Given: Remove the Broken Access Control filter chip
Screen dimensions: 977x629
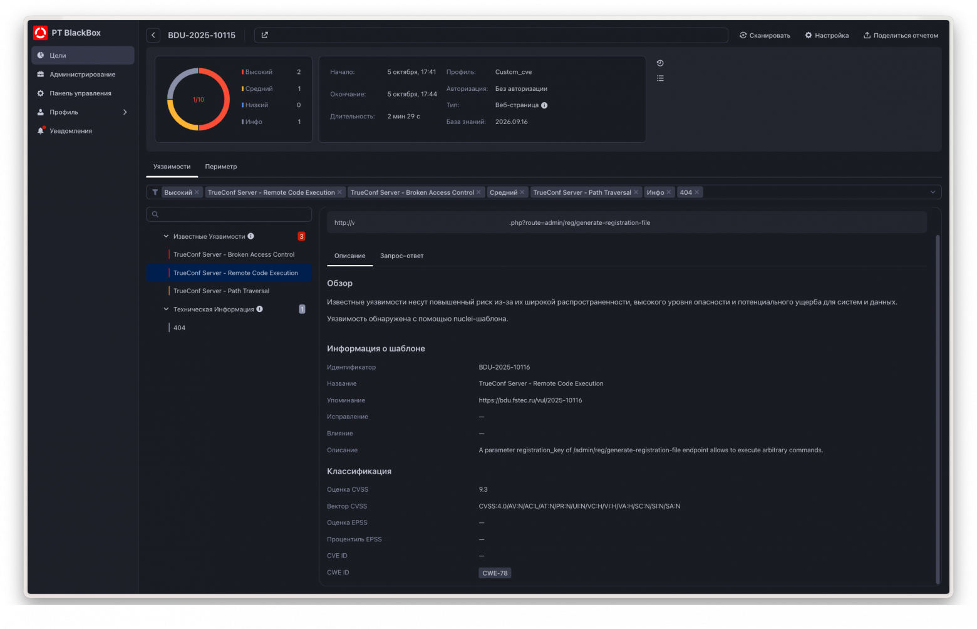Looking at the screenshot, I should point(478,192).
